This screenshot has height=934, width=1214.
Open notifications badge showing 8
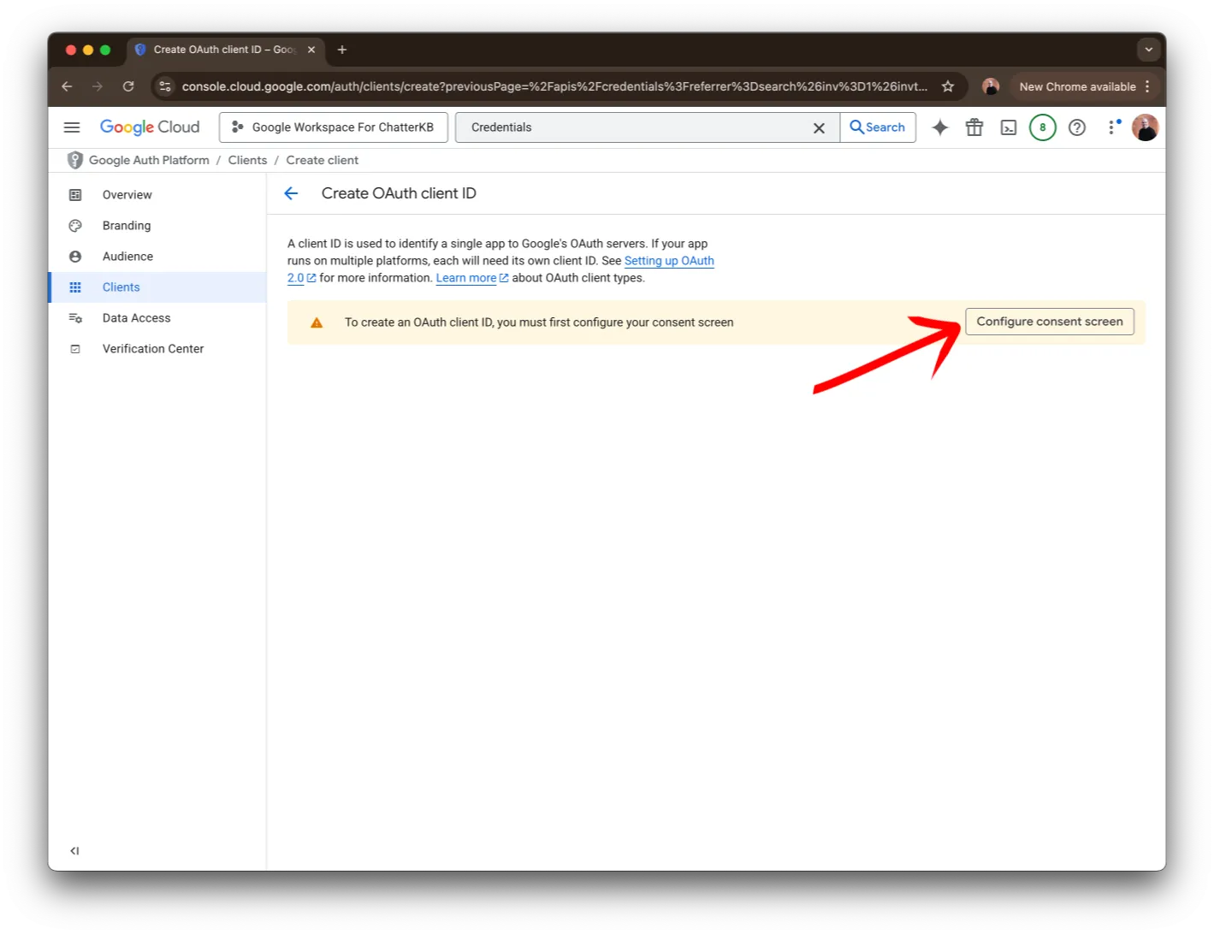(1042, 127)
